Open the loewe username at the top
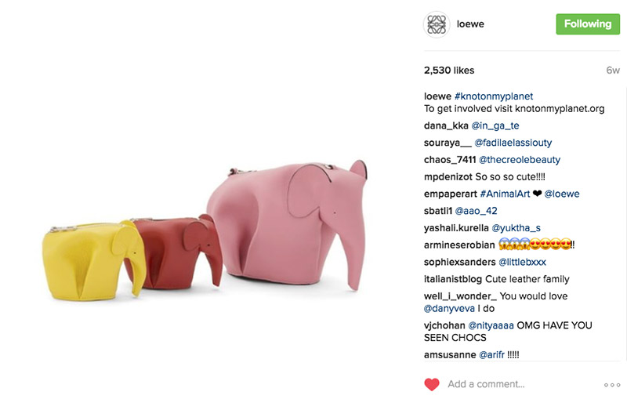627x399 pixels. [x=470, y=24]
